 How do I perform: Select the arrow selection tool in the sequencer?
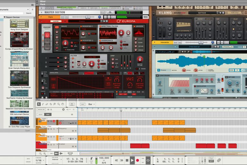(x=39, y=104)
